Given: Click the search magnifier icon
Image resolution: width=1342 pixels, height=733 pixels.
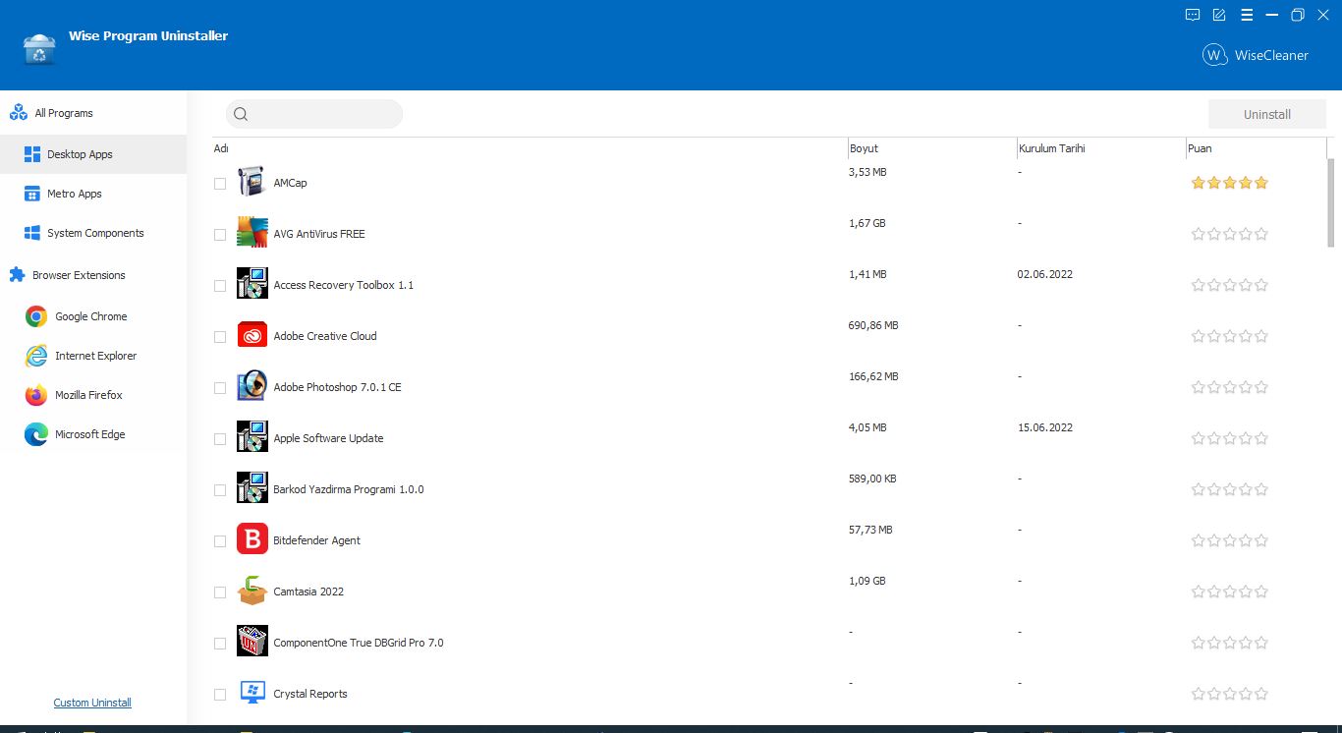Looking at the screenshot, I should pos(241,114).
